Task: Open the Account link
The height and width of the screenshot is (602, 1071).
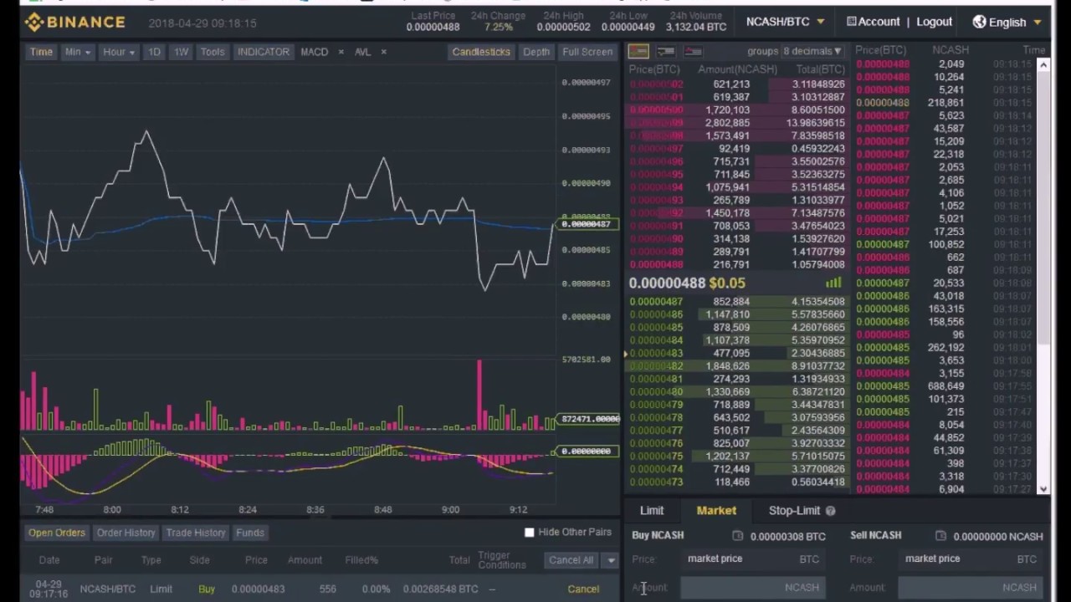Action: pos(879,22)
